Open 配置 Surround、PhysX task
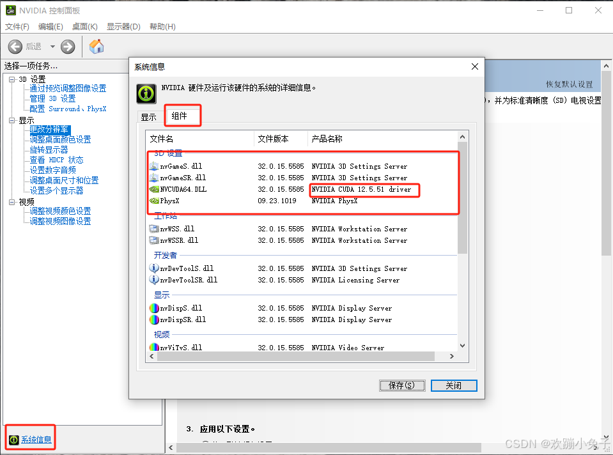This screenshot has width=613, height=455. point(68,109)
